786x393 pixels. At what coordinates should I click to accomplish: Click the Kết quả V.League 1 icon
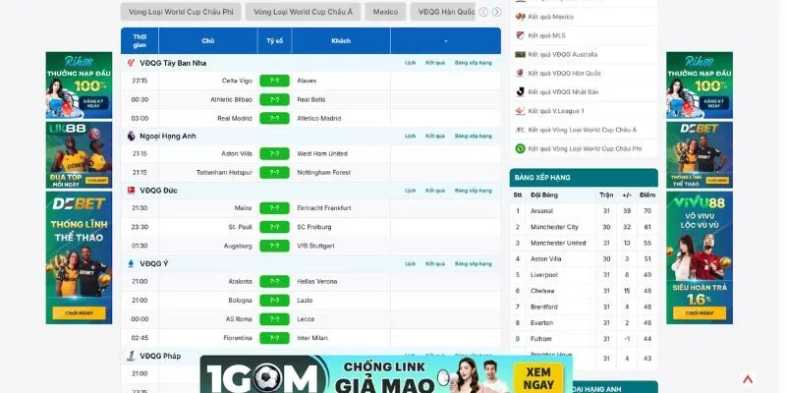click(521, 111)
